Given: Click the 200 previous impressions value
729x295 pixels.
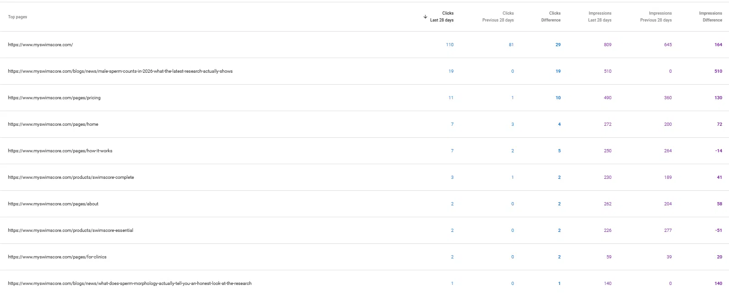Looking at the screenshot, I should coord(668,124).
